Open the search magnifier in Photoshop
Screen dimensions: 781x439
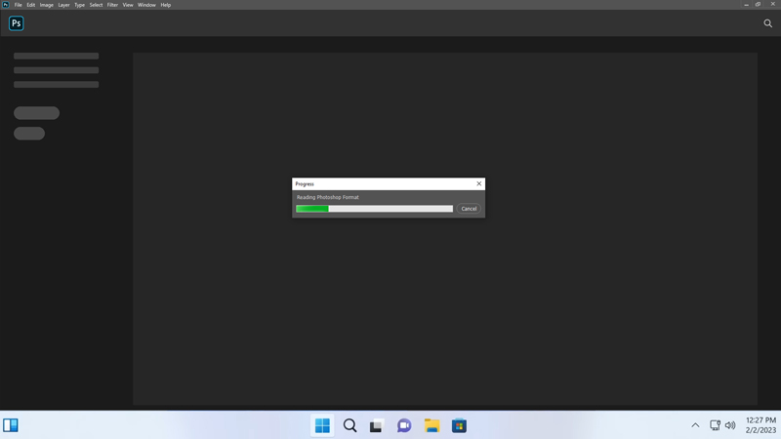tap(767, 23)
